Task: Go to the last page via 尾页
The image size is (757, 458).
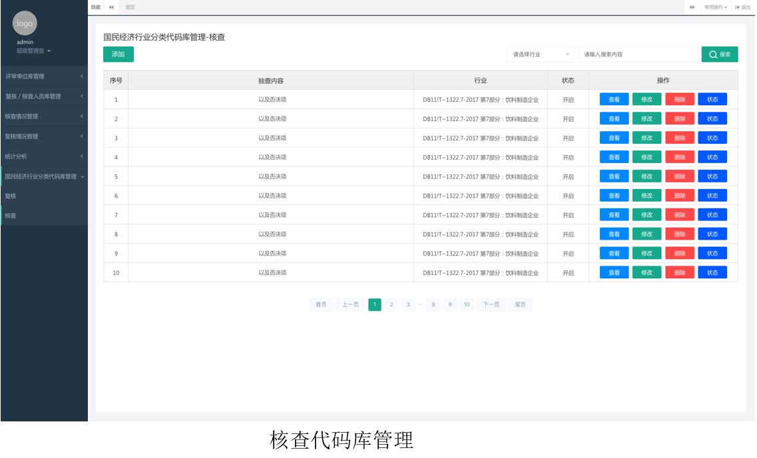Action: 521,304
